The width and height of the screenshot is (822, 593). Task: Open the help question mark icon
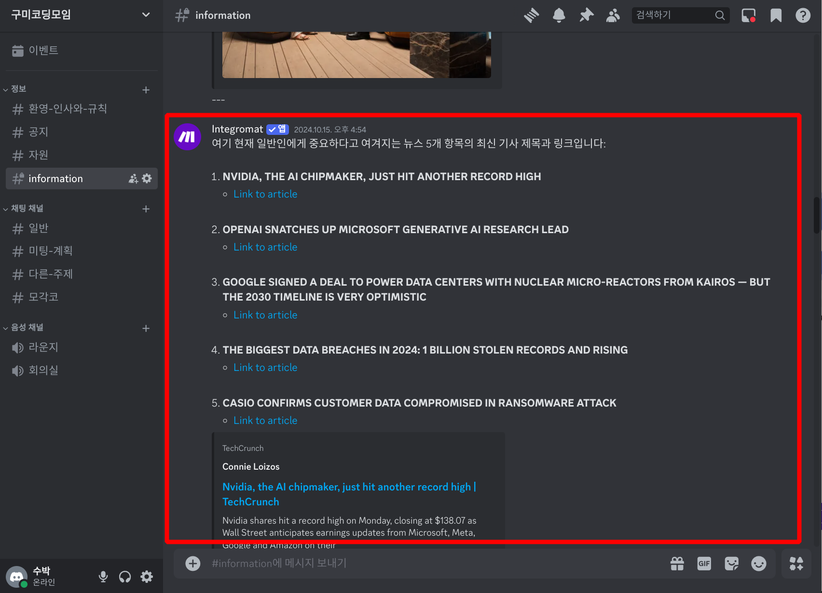click(803, 15)
